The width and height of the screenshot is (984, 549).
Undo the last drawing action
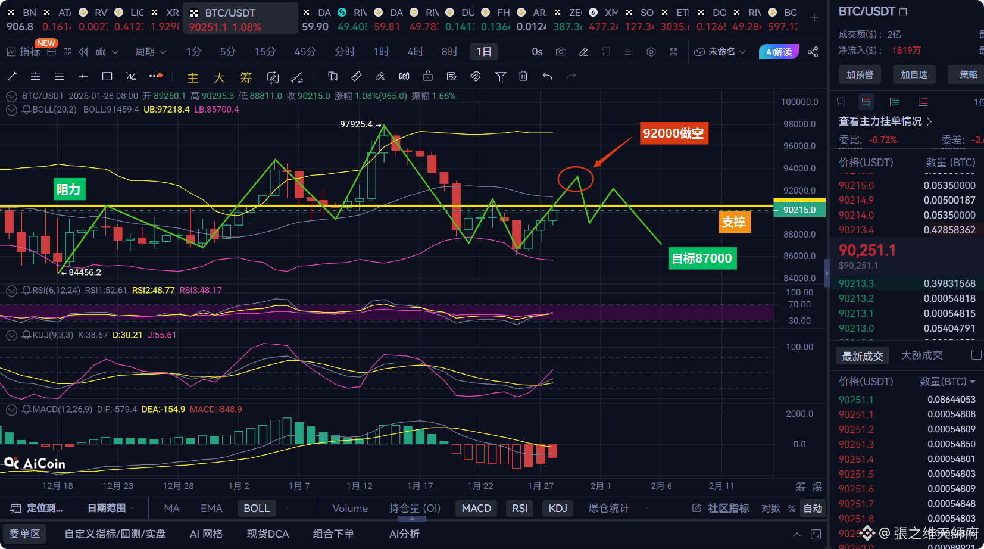tap(548, 76)
